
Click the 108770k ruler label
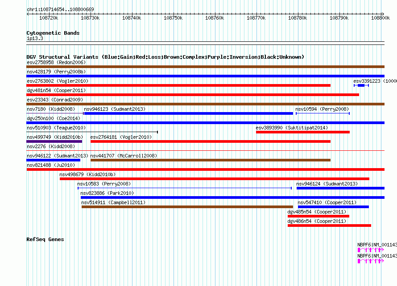pyautogui.click(x=256, y=18)
